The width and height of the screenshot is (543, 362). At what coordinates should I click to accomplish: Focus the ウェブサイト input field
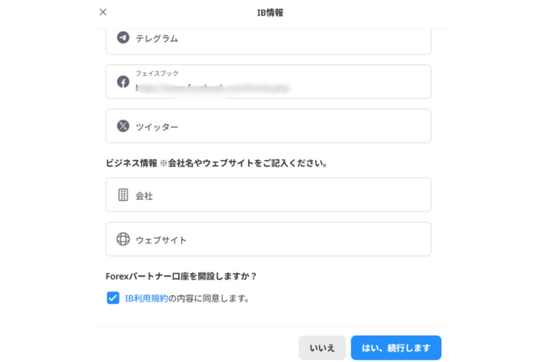(269, 239)
